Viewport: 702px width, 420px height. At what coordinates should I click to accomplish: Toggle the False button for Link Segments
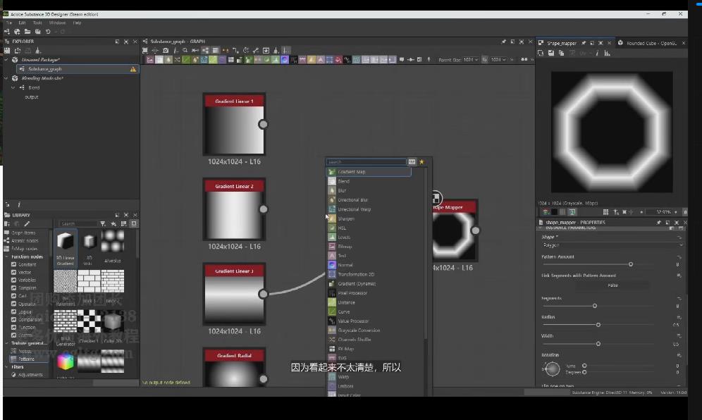612,285
